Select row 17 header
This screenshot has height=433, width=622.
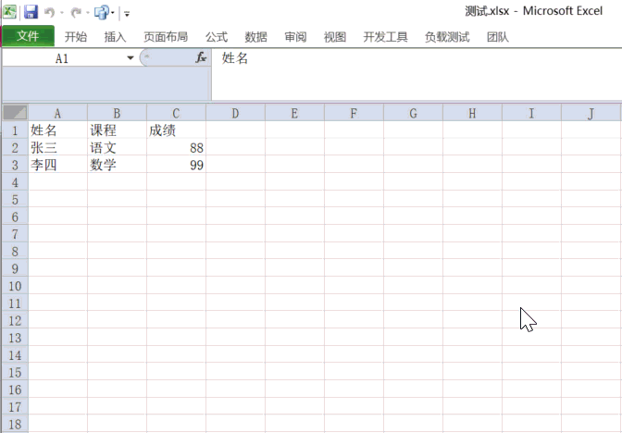point(15,407)
